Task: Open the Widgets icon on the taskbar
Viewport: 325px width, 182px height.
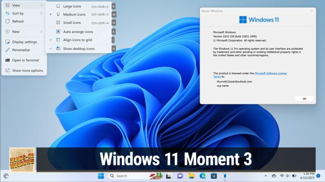Action: click(6, 176)
